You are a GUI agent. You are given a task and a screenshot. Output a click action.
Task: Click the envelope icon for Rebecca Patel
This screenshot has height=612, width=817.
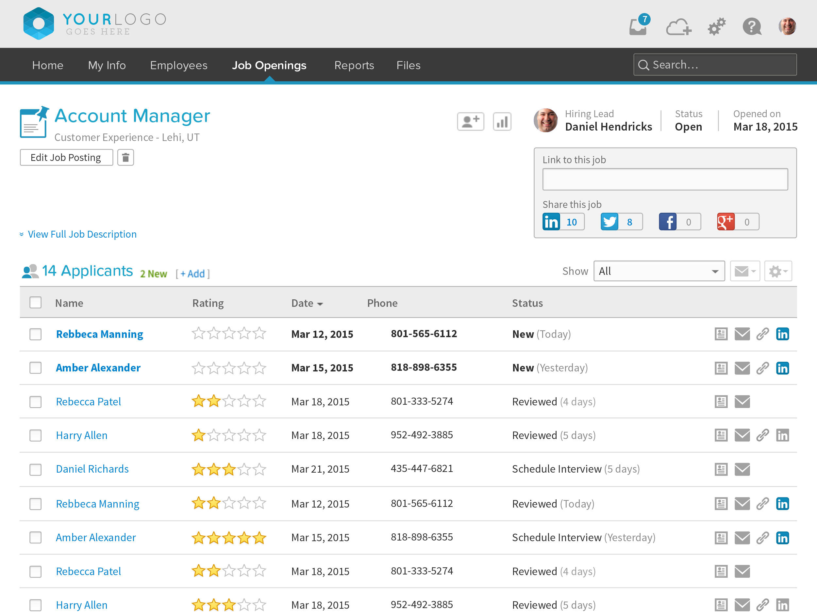pos(742,402)
